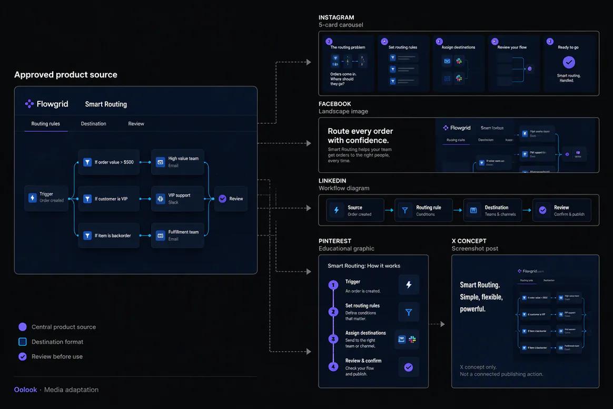
Task: Click the 'Media adaptation' footer text
Action: [71, 390]
